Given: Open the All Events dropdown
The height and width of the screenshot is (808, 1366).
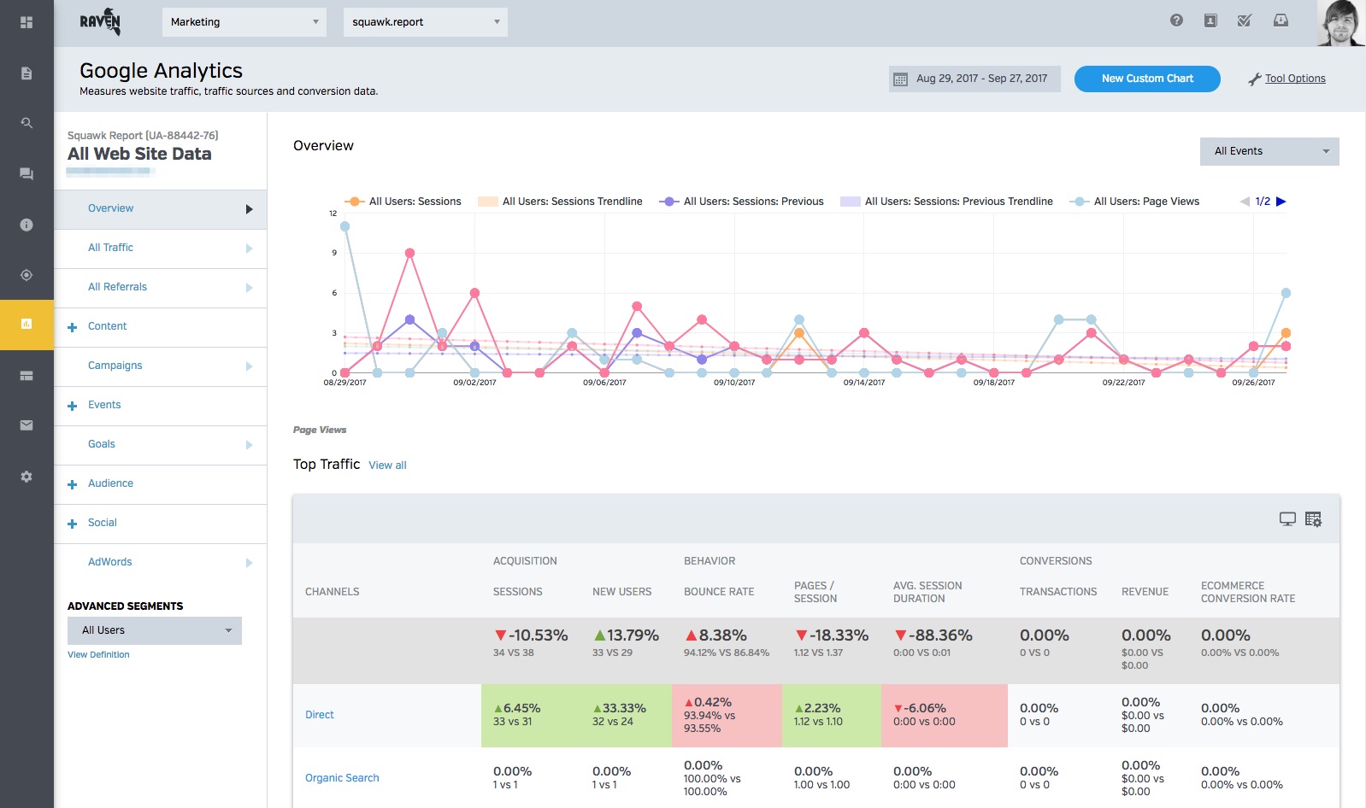Looking at the screenshot, I should pyautogui.click(x=1269, y=151).
